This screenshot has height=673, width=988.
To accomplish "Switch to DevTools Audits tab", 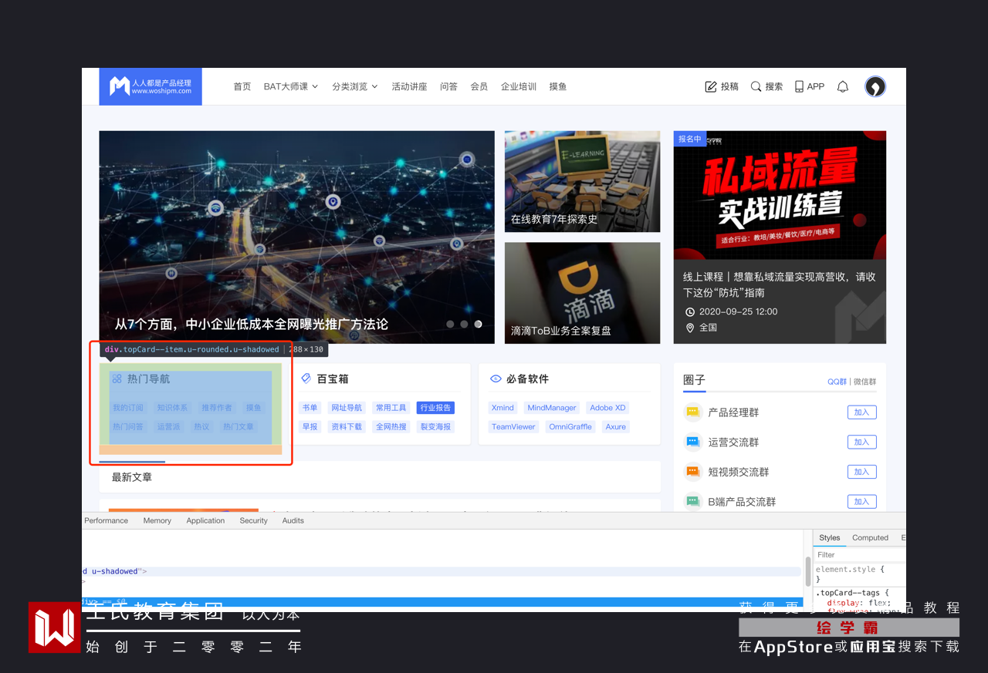I will (x=293, y=520).
